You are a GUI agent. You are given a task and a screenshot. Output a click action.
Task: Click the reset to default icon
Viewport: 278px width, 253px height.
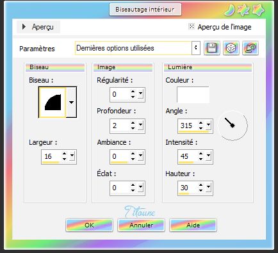[250, 48]
